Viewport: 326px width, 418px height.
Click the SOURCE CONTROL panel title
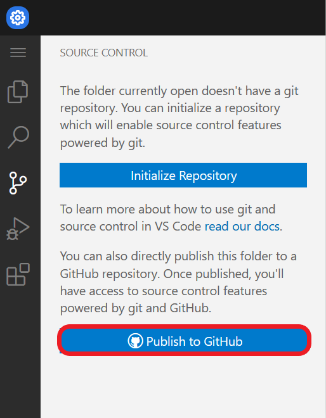[103, 53]
